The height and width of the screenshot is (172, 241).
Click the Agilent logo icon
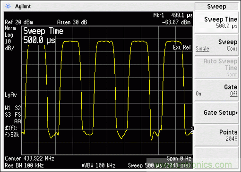[x=8, y=6]
